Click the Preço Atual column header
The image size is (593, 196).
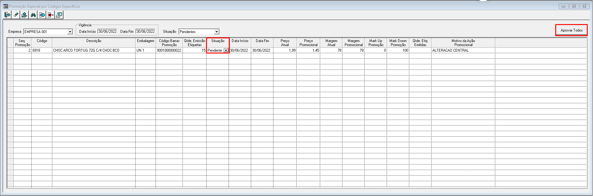pos(285,43)
